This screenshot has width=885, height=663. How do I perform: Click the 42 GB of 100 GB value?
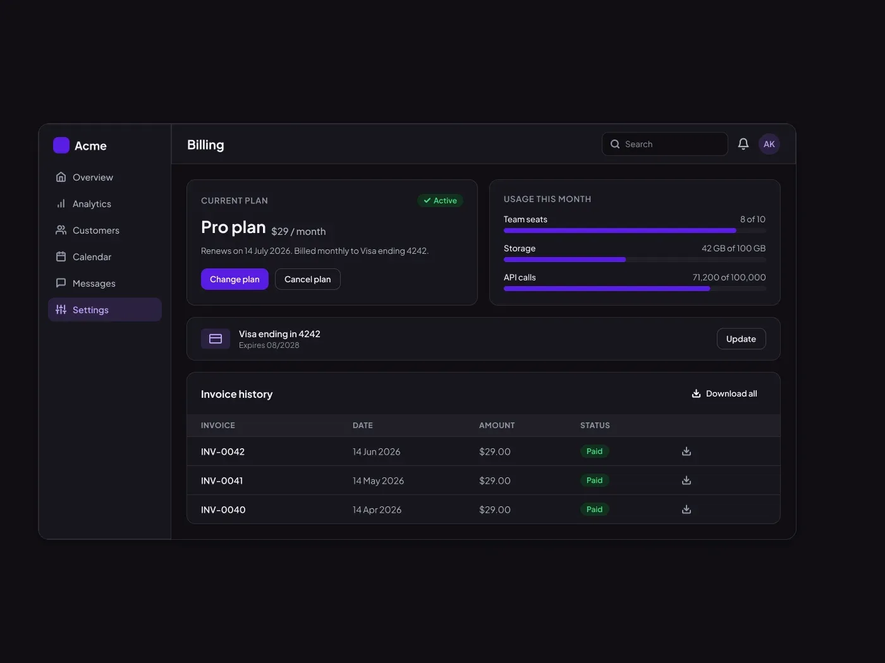coord(733,248)
